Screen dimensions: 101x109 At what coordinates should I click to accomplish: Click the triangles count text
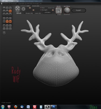(x=6, y=103)
